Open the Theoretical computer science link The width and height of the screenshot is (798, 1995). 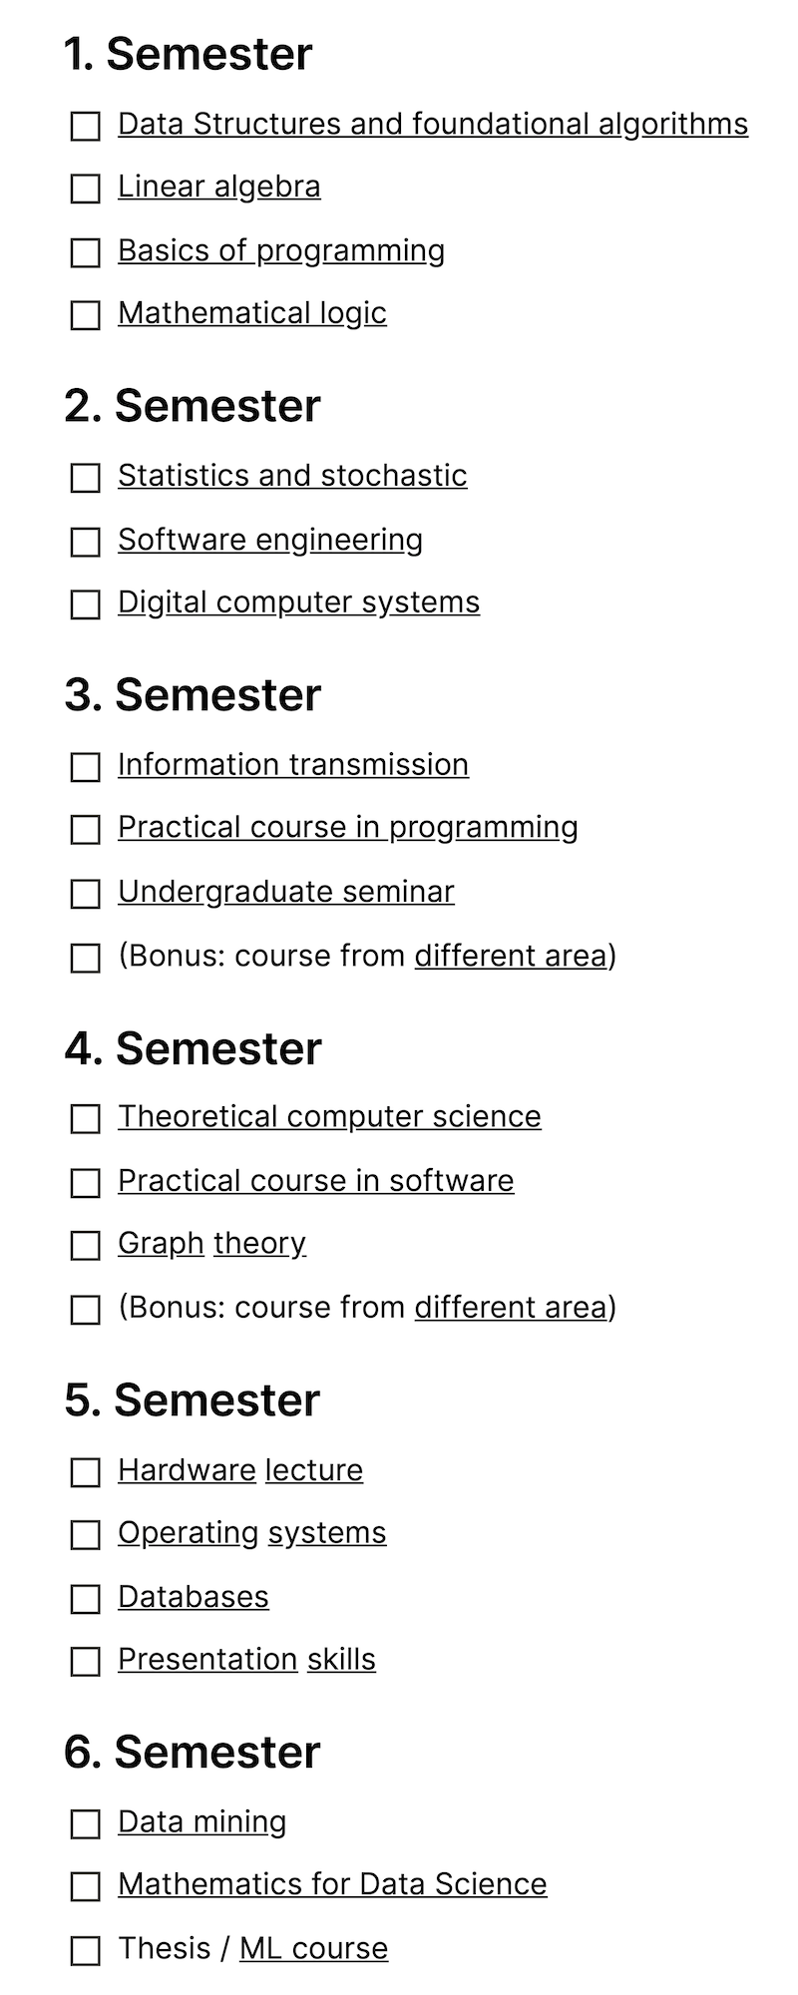329,1117
